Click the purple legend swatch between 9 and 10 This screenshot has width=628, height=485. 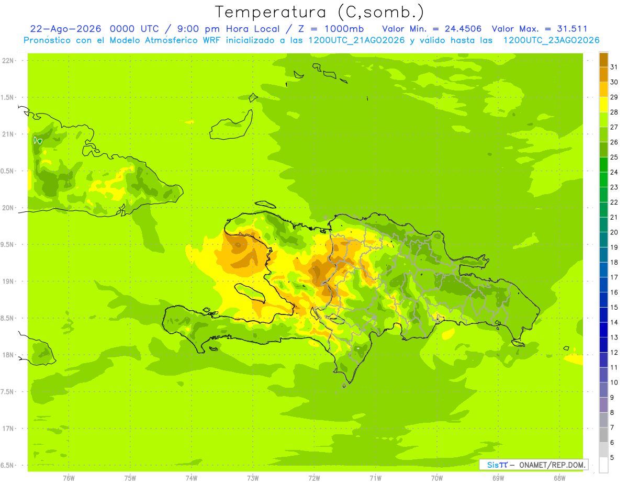pyautogui.click(x=603, y=390)
